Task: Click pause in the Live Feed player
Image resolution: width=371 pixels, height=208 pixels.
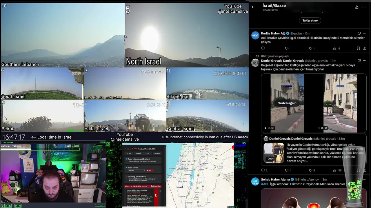Action: [x=6, y=206]
